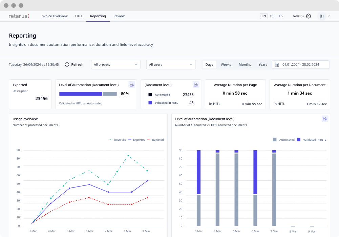
Task: Click export icon in (Document level) card
Action: coord(196,85)
